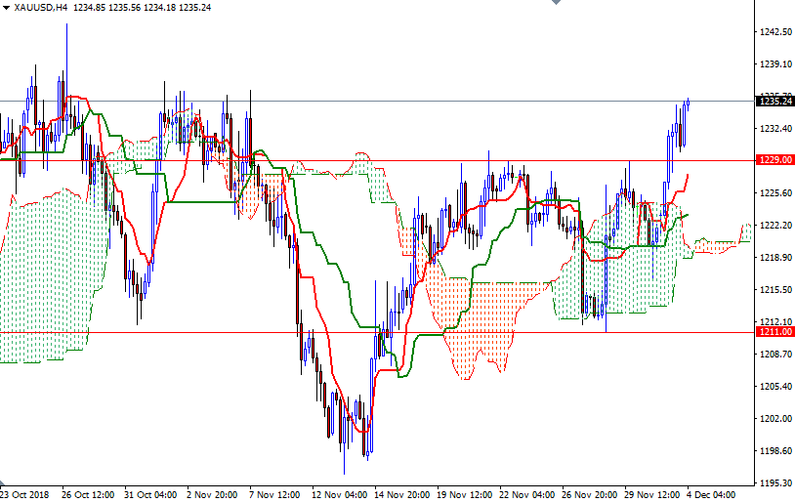Click the 23 Oct 2018 date label
795x502 pixels.
pyautogui.click(x=23, y=495)
